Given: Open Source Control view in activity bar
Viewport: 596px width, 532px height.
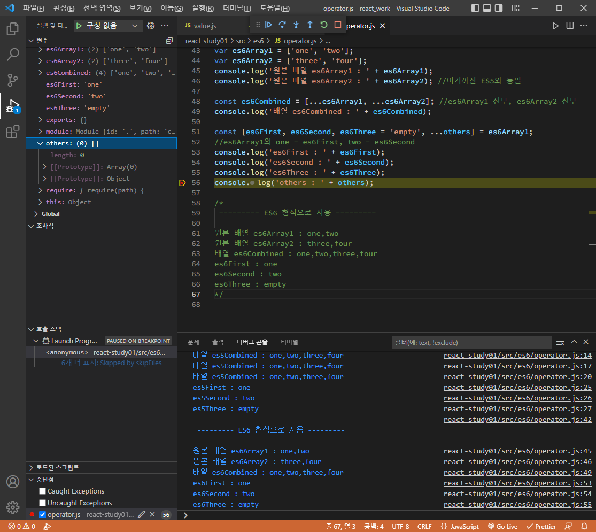Looking at the screenshot, I should click(12, 80).
